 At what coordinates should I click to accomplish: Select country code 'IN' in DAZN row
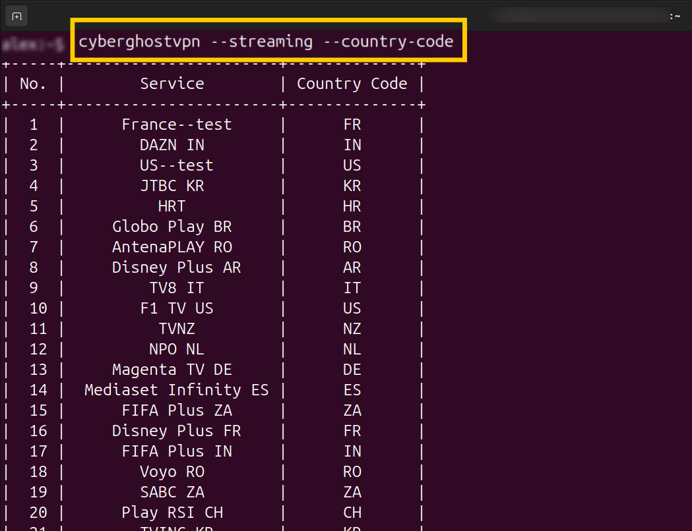352,145
